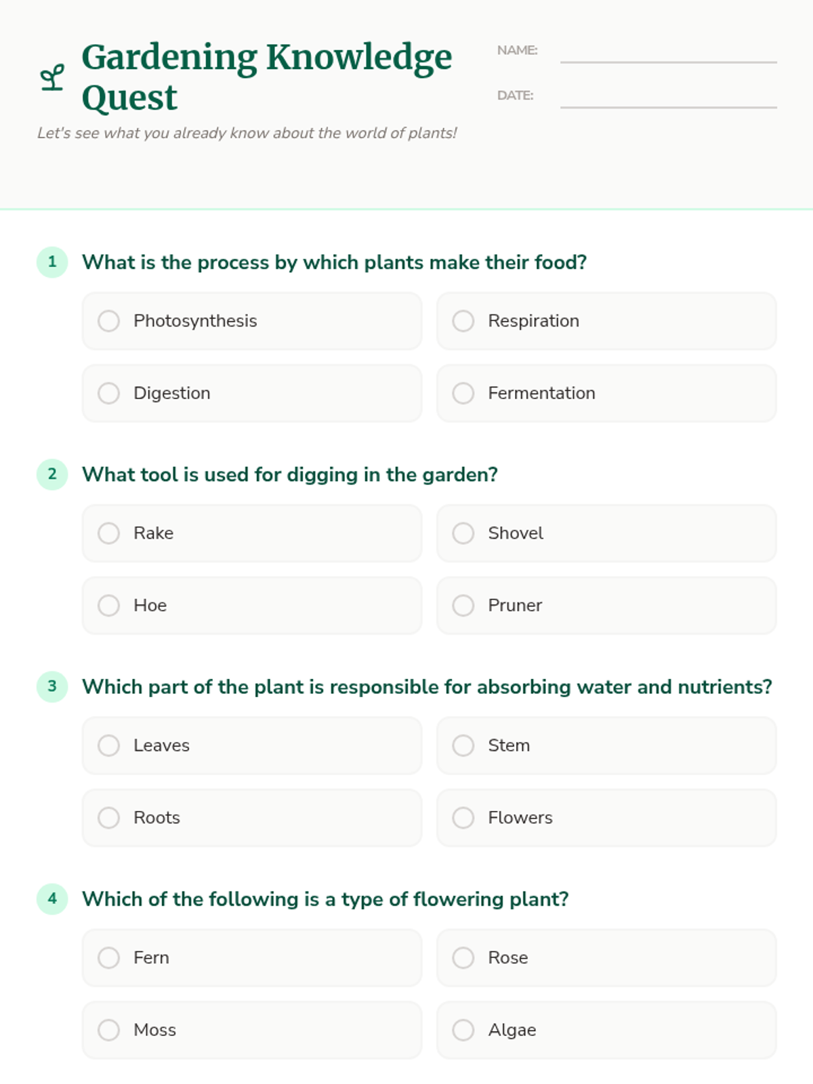Screen dimensions: 813x1084
Task: Choose Stem for question 3
Action: point(463,745)
